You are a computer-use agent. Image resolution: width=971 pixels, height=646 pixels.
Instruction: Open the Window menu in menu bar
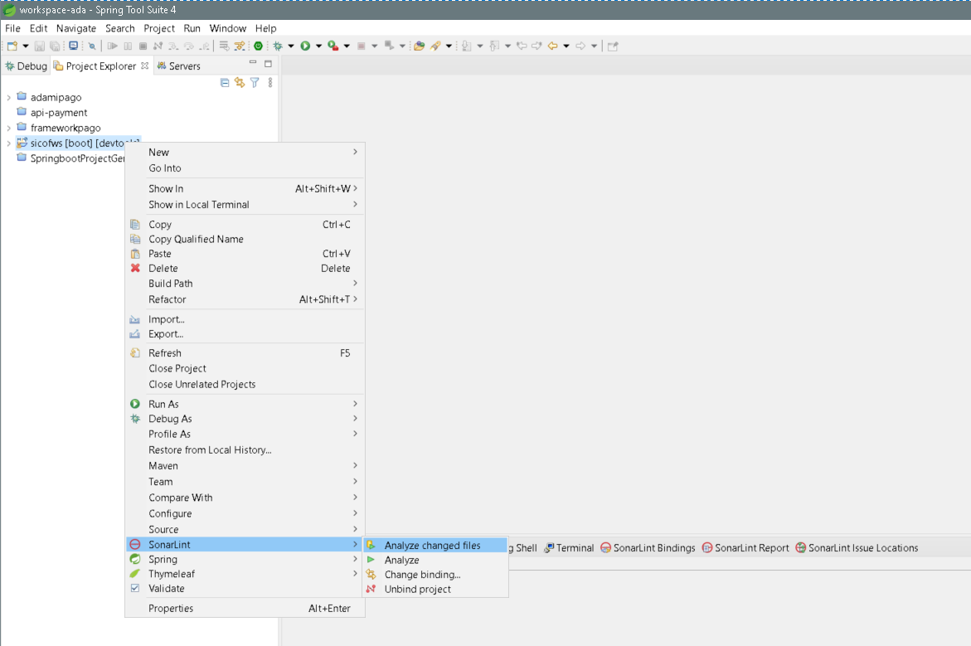pyautogui.click(x=227, y=28)
